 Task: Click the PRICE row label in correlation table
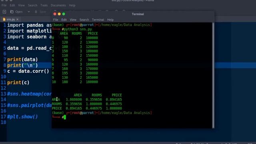pyautogui.click(x=57, y=108)
